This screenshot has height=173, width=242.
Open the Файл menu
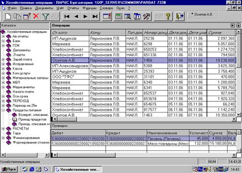coord(12,8)
